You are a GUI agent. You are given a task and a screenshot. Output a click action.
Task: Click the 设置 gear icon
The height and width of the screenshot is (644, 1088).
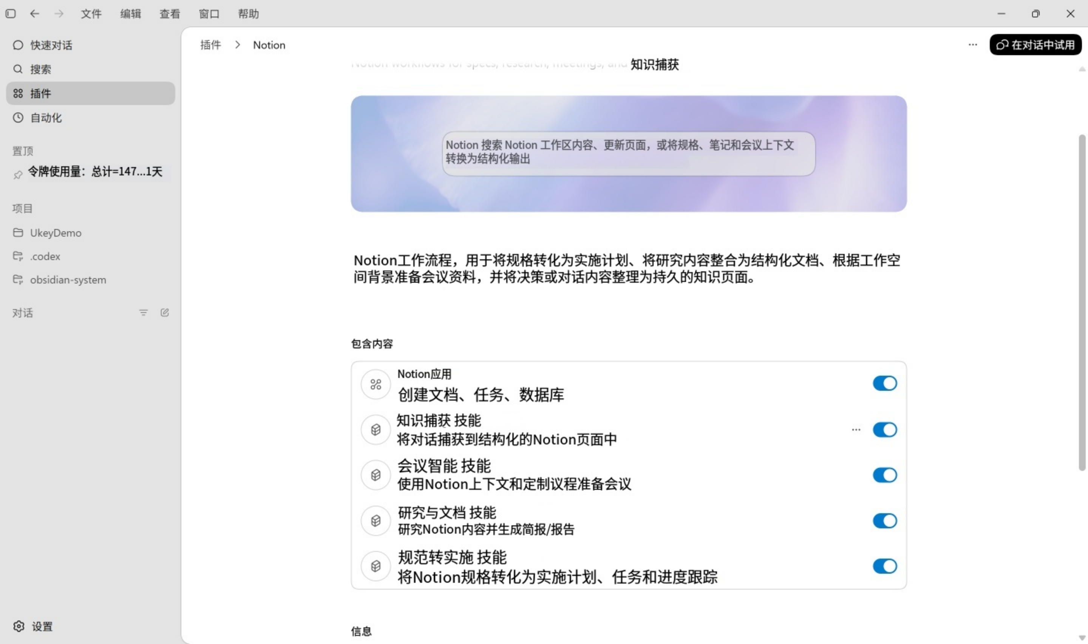point(19,626)
